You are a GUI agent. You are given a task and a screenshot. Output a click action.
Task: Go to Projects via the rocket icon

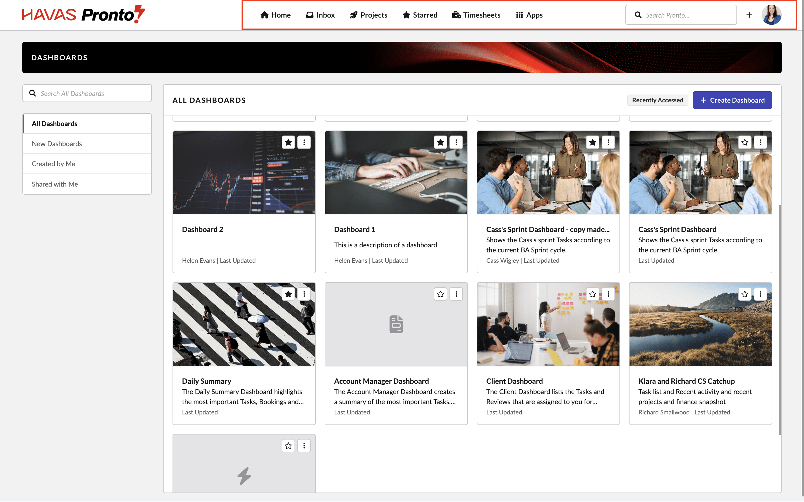353,15
